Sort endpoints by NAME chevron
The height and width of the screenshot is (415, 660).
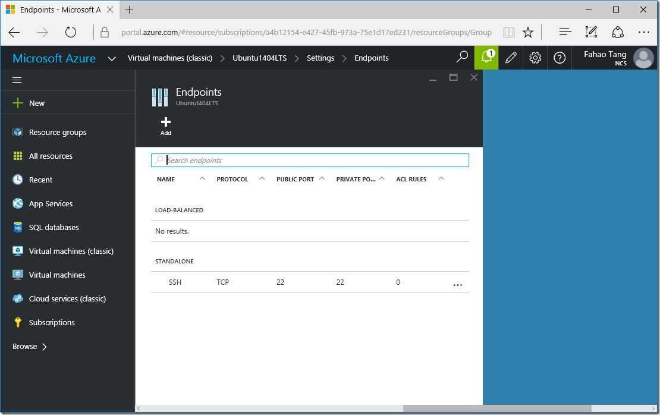click(x=202, y=178)
